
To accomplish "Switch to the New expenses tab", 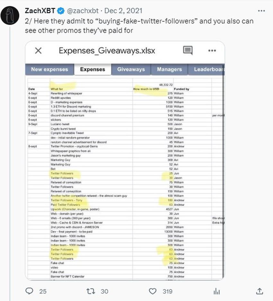I will (49, 69).
